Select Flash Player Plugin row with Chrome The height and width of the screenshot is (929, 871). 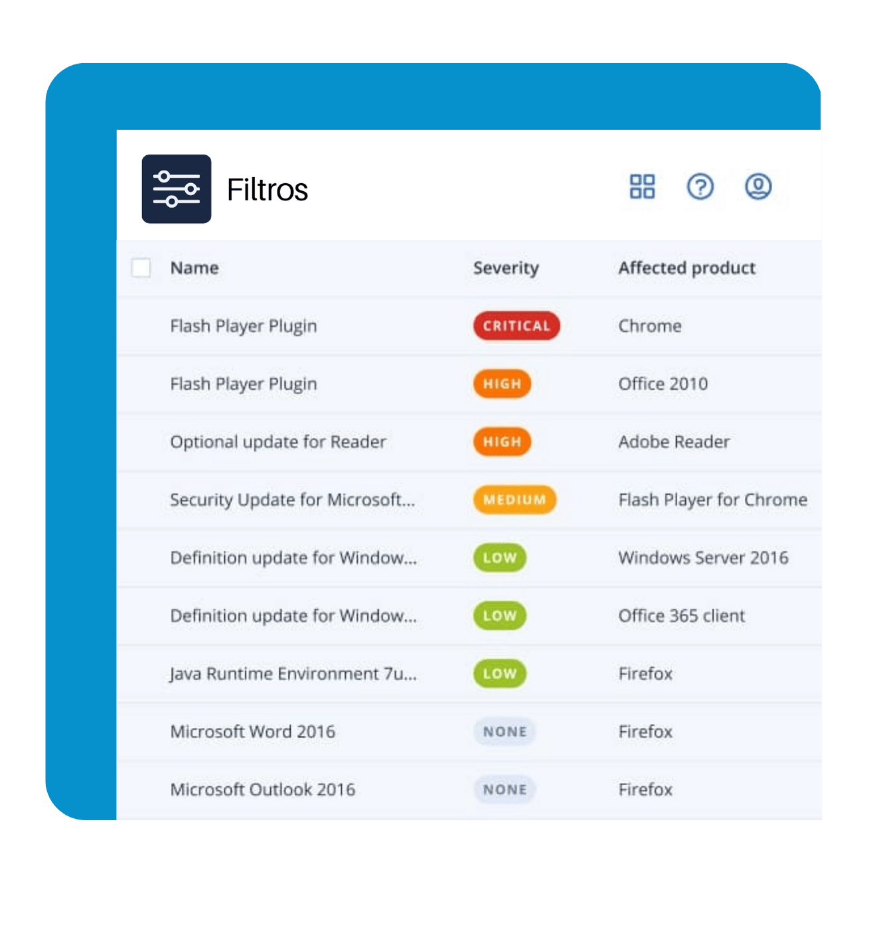coord(469,326)
